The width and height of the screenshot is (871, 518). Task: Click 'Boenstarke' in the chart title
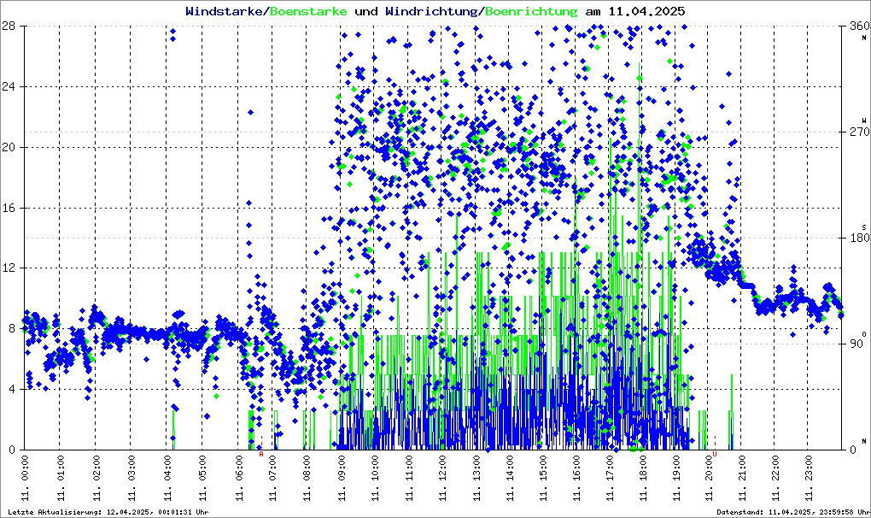click(x=309, y=11)
